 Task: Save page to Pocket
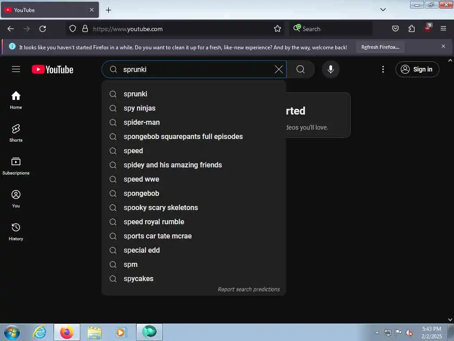[x=395, y=29]
